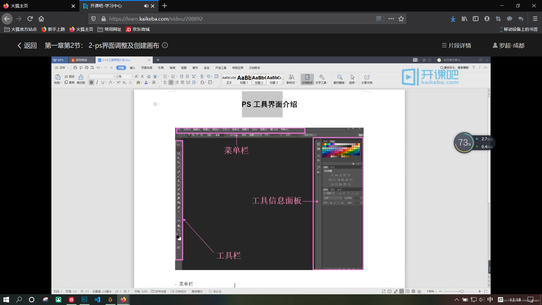
Task: Click the Share Document (分享文档) icon
Action: click(367, 77)
